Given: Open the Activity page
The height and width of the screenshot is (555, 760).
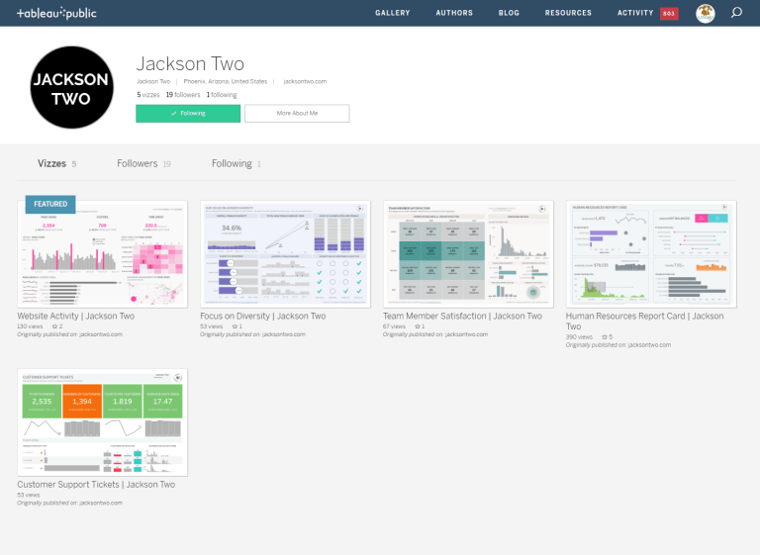Looking at the screenshot, I should click(635, 13).
